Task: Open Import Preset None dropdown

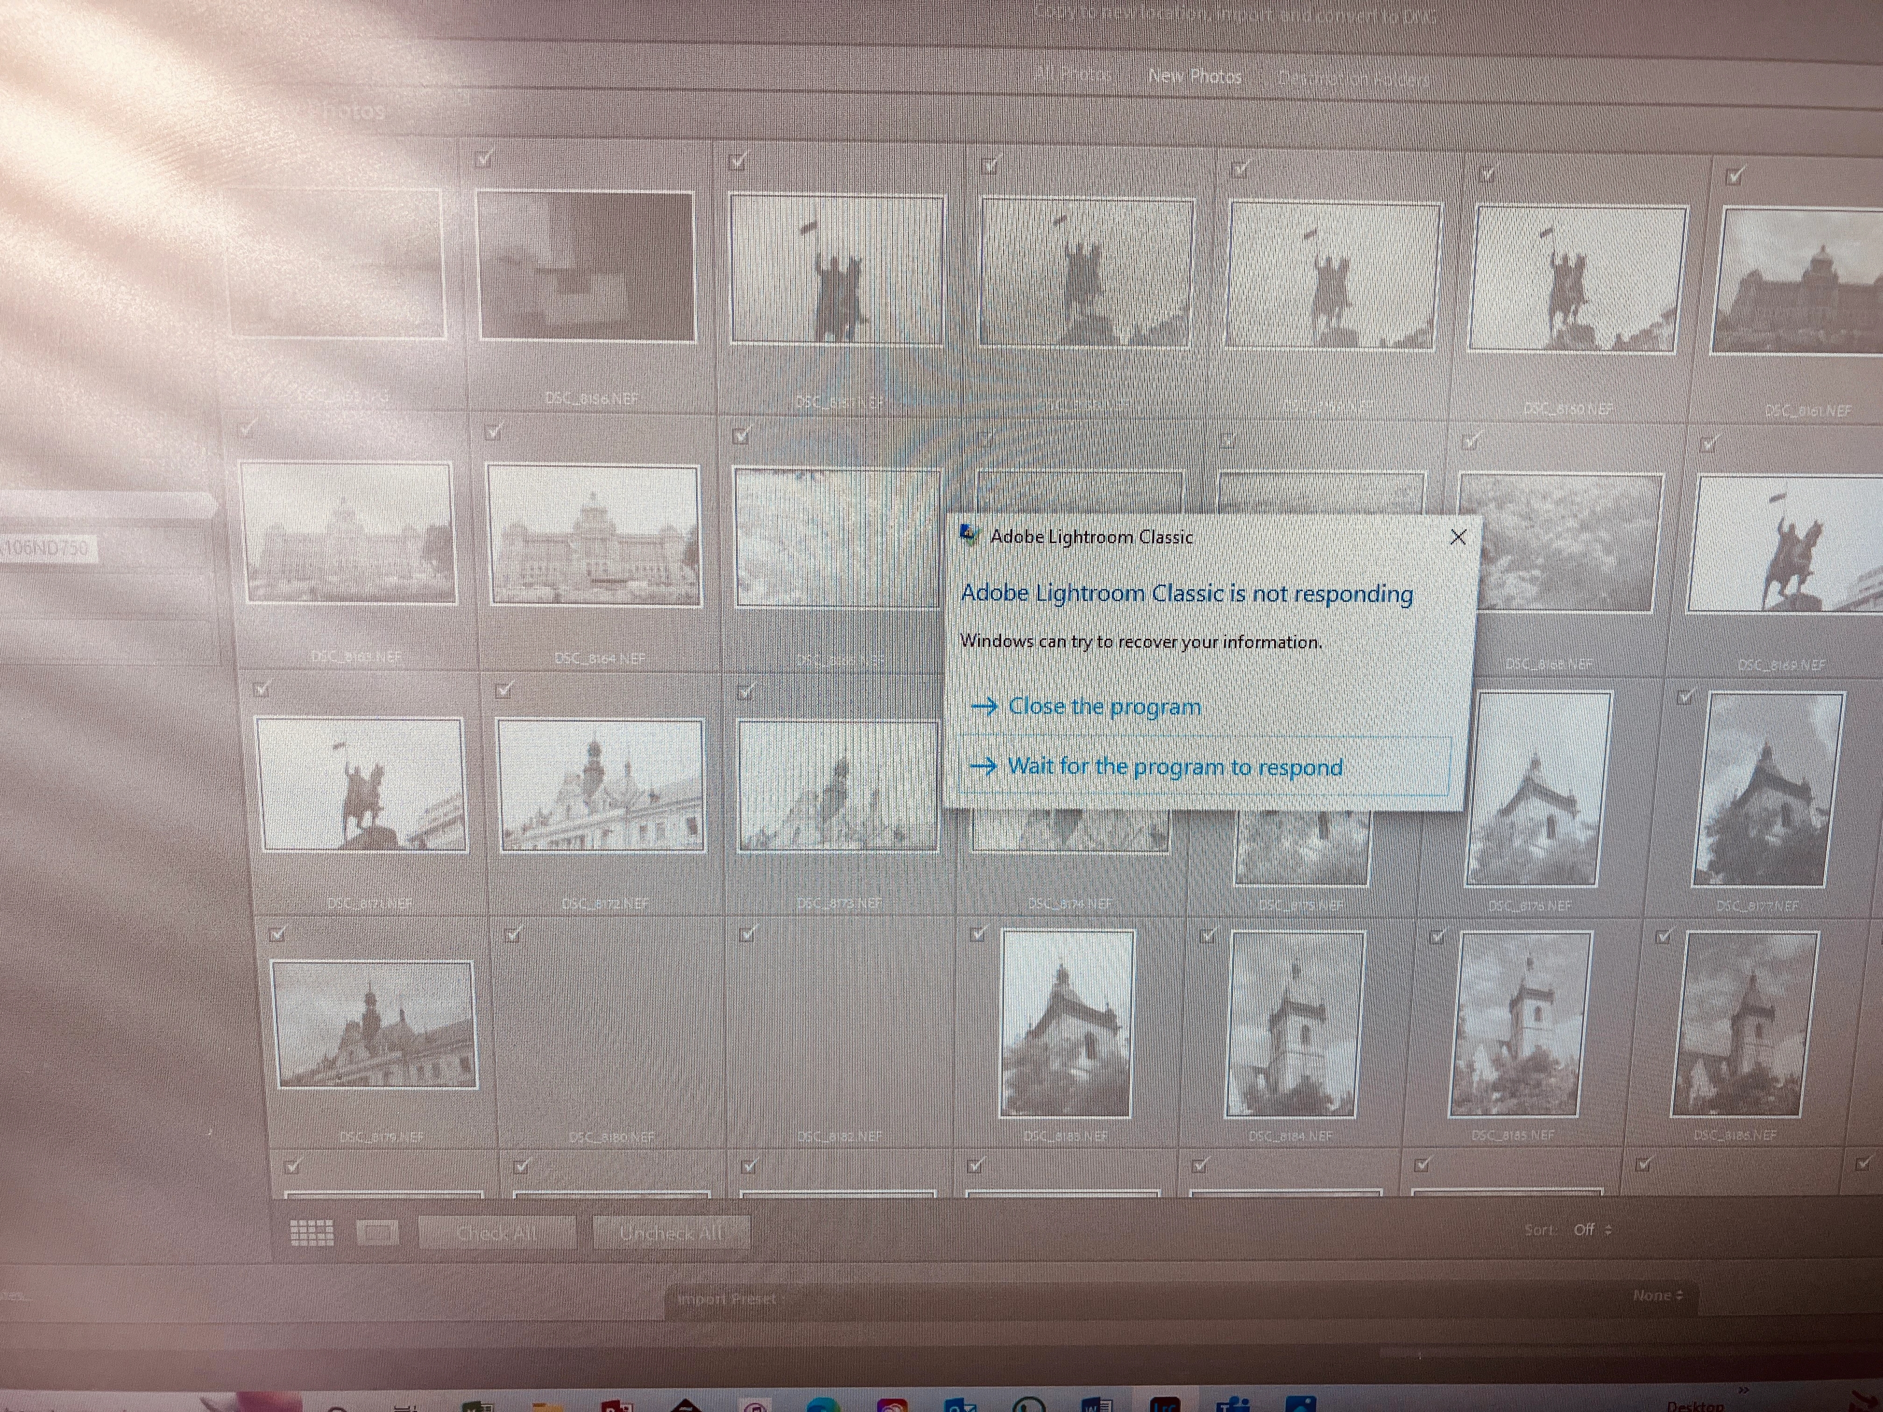Action: pos(1656,1294)
